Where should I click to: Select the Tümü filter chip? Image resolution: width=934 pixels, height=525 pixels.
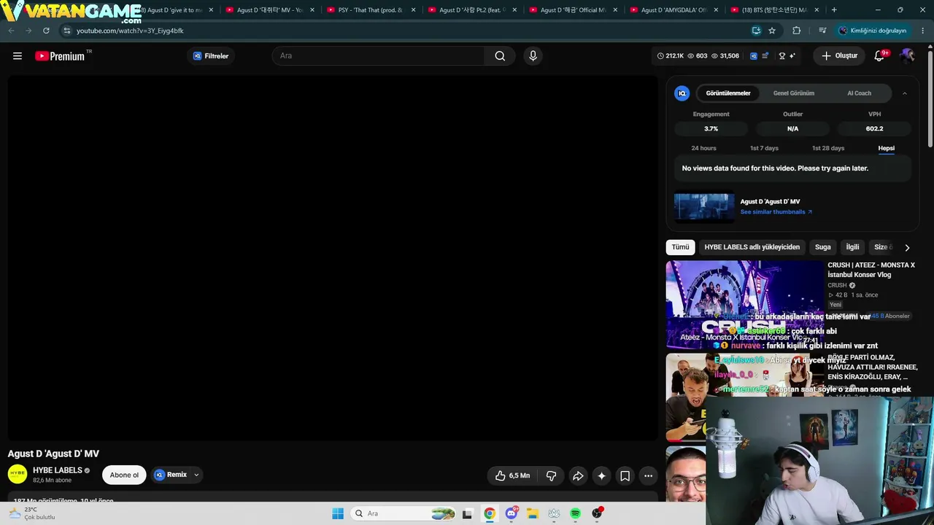click(x=680, y=247)
